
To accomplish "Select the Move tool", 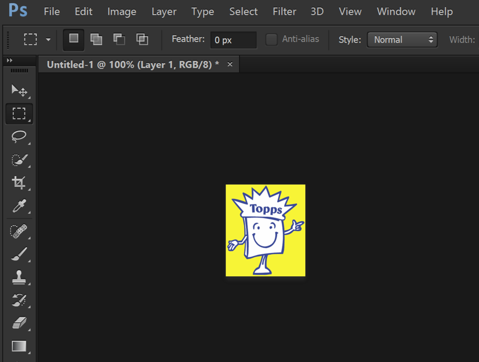I will click(19, 90).
